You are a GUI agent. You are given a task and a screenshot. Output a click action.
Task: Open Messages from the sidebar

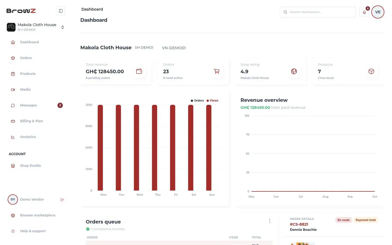(28, 105)
